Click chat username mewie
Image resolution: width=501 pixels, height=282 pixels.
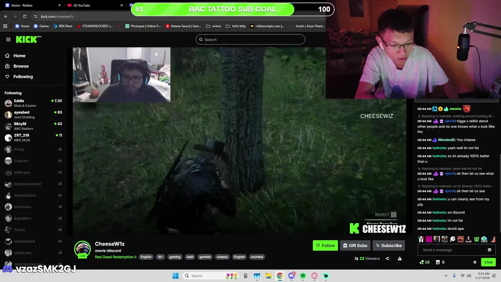pos(455,109)
